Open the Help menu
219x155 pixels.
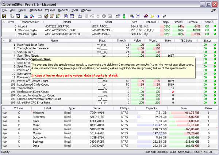point(213,10)
